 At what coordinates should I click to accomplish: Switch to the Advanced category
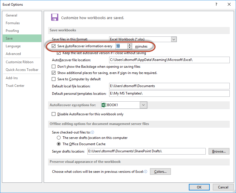(x=13, y=53)
